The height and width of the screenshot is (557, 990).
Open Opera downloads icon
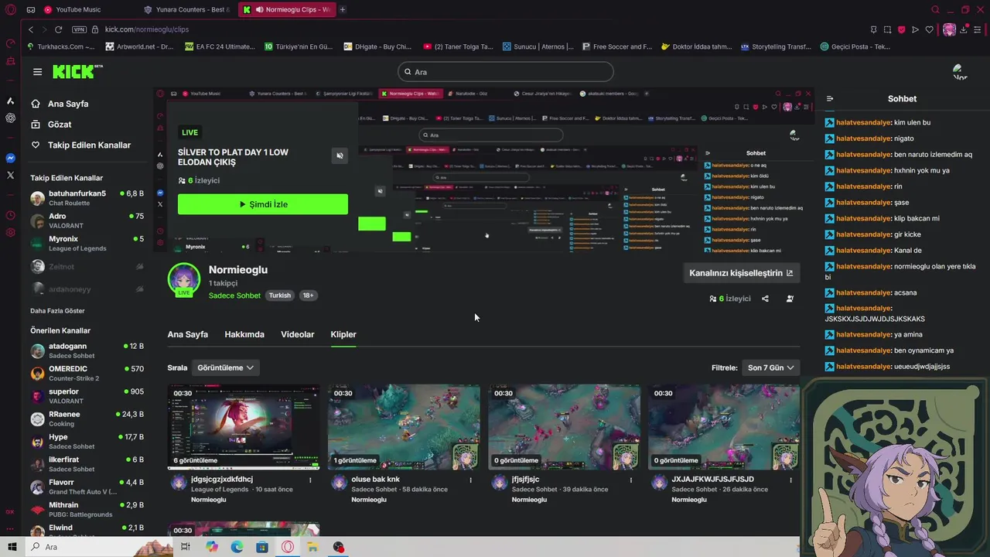point(964,29)
